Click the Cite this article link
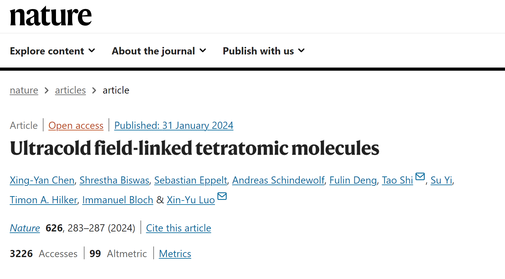Viewport: 505px width, 279px height. click(178, 228)
